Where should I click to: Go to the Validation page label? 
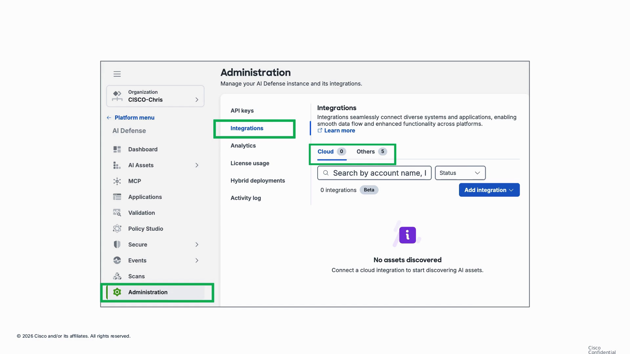click(141, 213)
